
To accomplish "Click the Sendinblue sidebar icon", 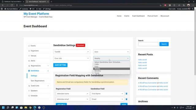I will pyautogui.click(x=29, y=71).
